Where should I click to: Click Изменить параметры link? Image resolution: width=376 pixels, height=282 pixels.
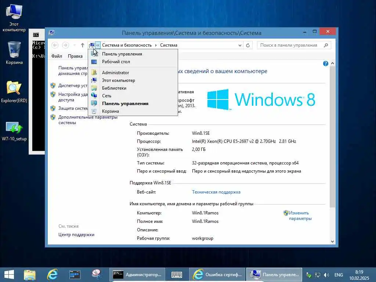300,216
